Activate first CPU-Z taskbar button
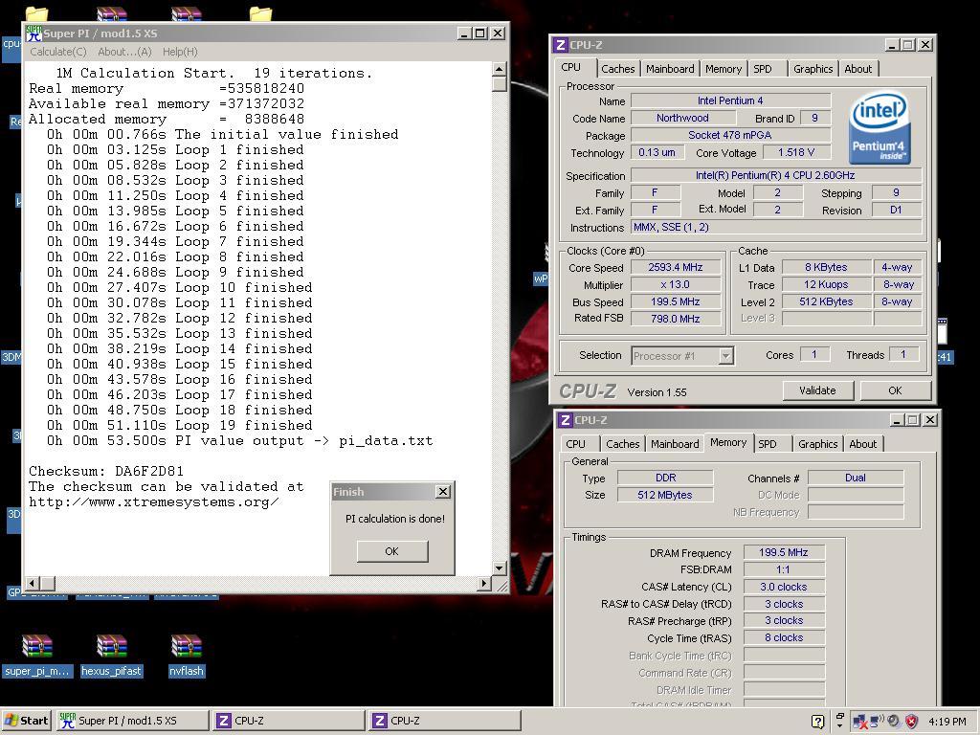The image size is (980, 735). 289,721
